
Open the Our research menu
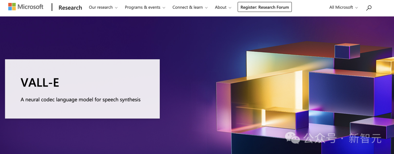[103, 7]
